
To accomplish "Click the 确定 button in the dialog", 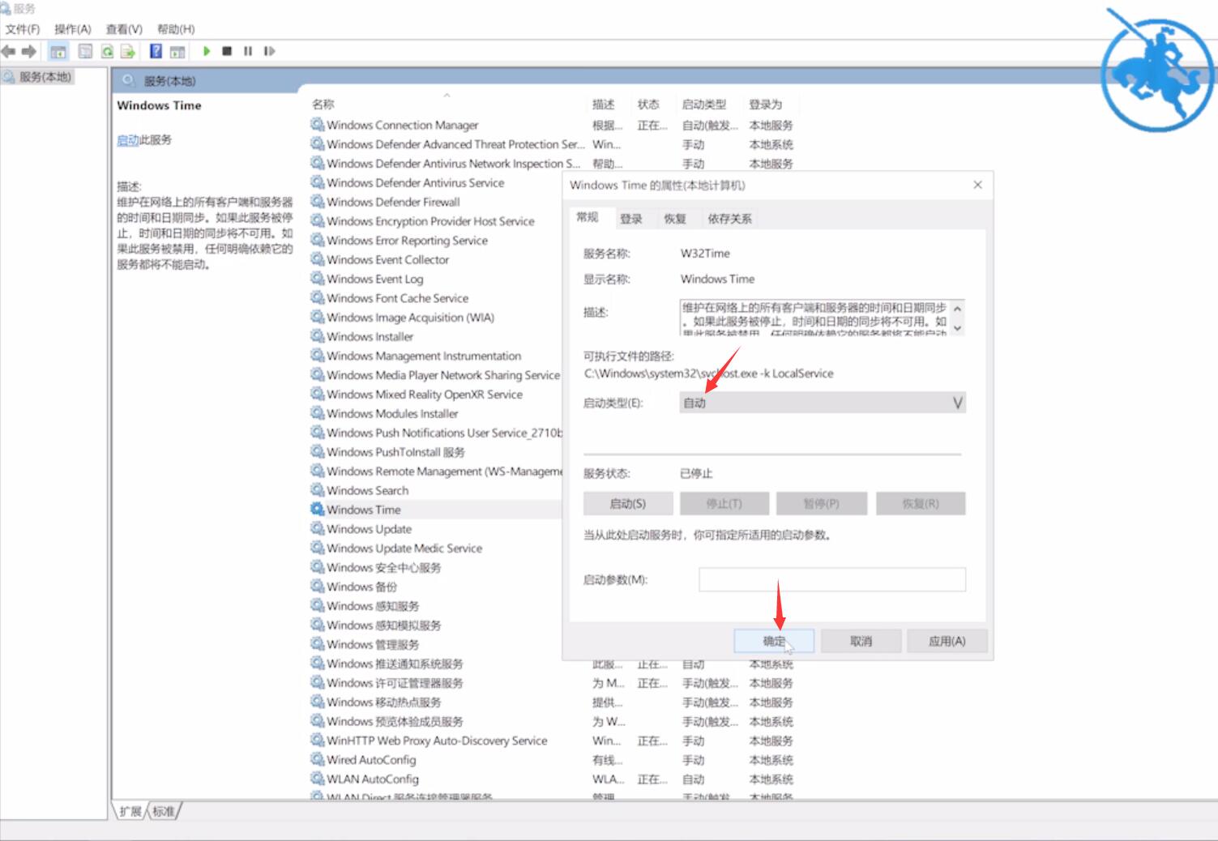I will pos(774,641).
